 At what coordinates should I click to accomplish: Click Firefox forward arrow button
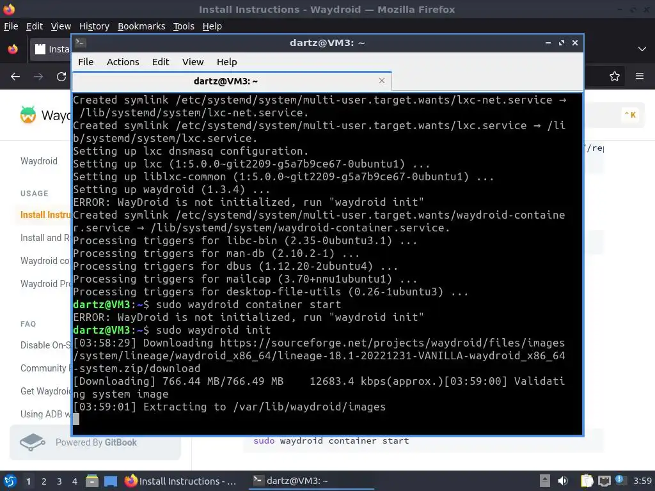(38, 77)
